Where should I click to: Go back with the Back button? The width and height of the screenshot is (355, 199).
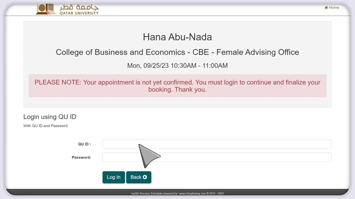point(139,177)
